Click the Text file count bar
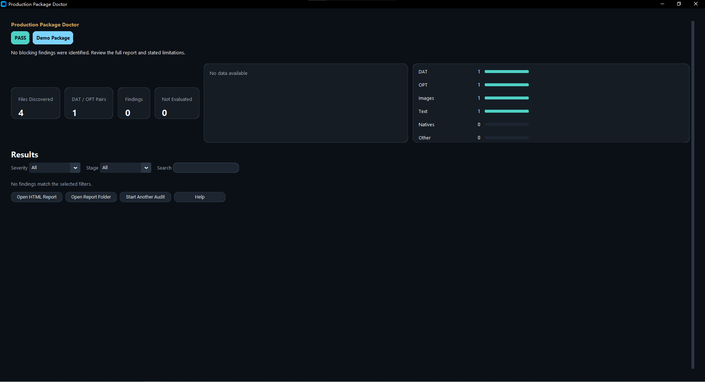The width and height of the screenshot is (705, 382). pyautogui.click(x=507, y=111)
